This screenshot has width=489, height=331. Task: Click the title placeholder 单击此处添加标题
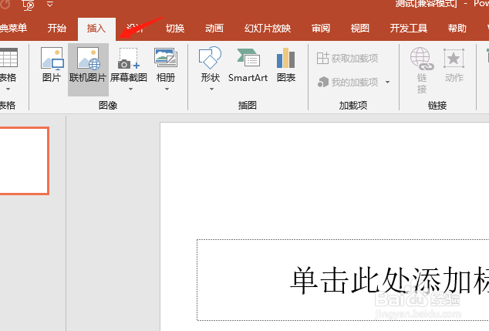342,280
